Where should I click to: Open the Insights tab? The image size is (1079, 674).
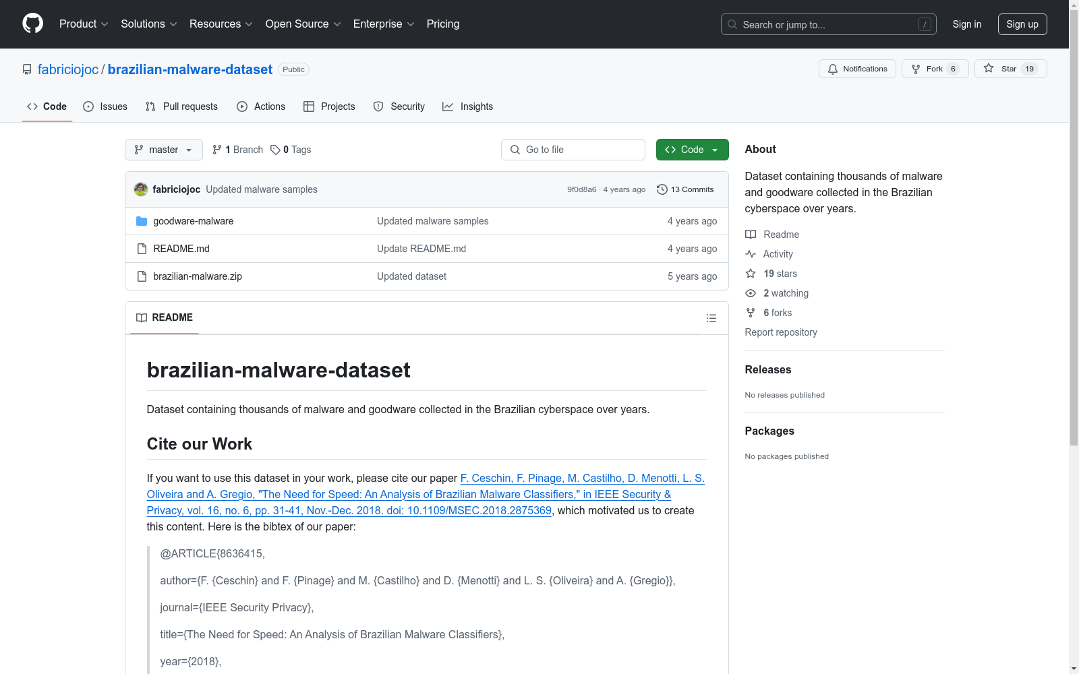coord(468,106)
